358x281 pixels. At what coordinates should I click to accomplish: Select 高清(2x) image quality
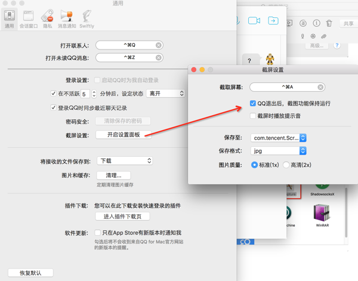pos(286,165)
